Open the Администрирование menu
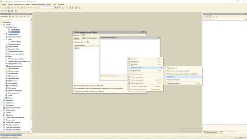247x139 pixels. 38,5
